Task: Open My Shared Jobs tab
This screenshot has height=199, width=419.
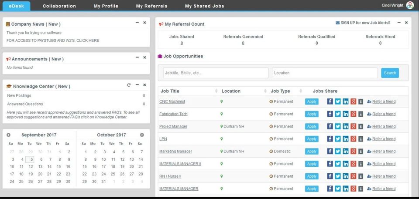Action: [x=204, y=6]
